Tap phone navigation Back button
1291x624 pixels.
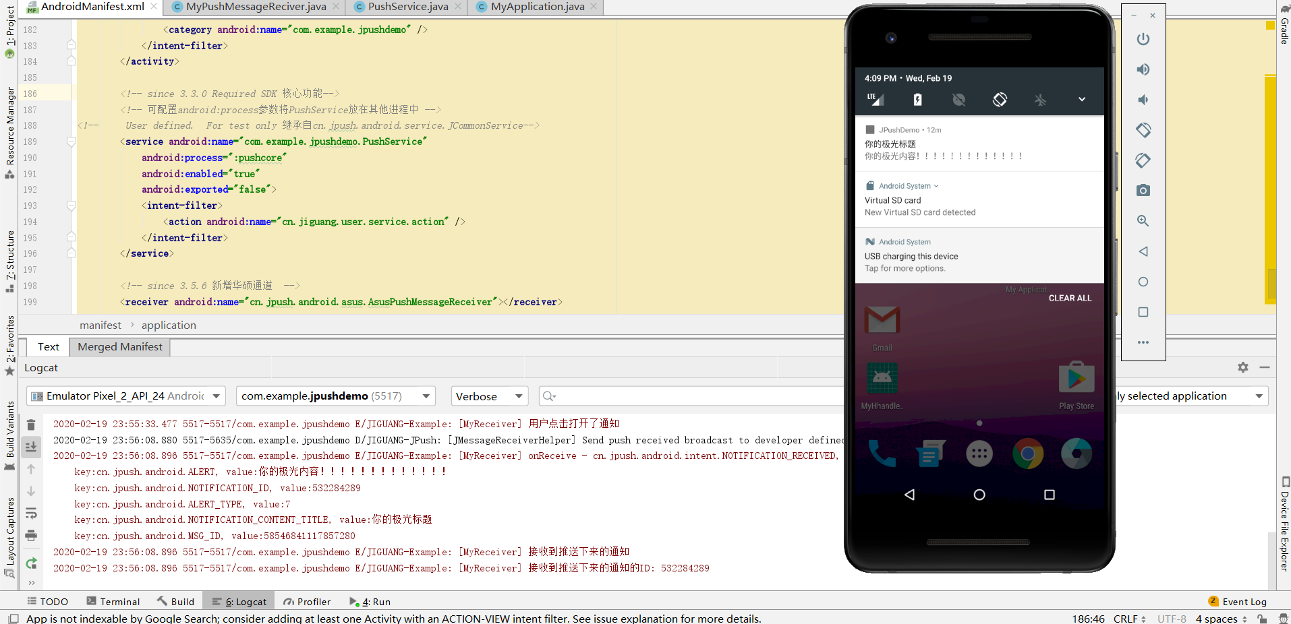click(x=909, y=495)
